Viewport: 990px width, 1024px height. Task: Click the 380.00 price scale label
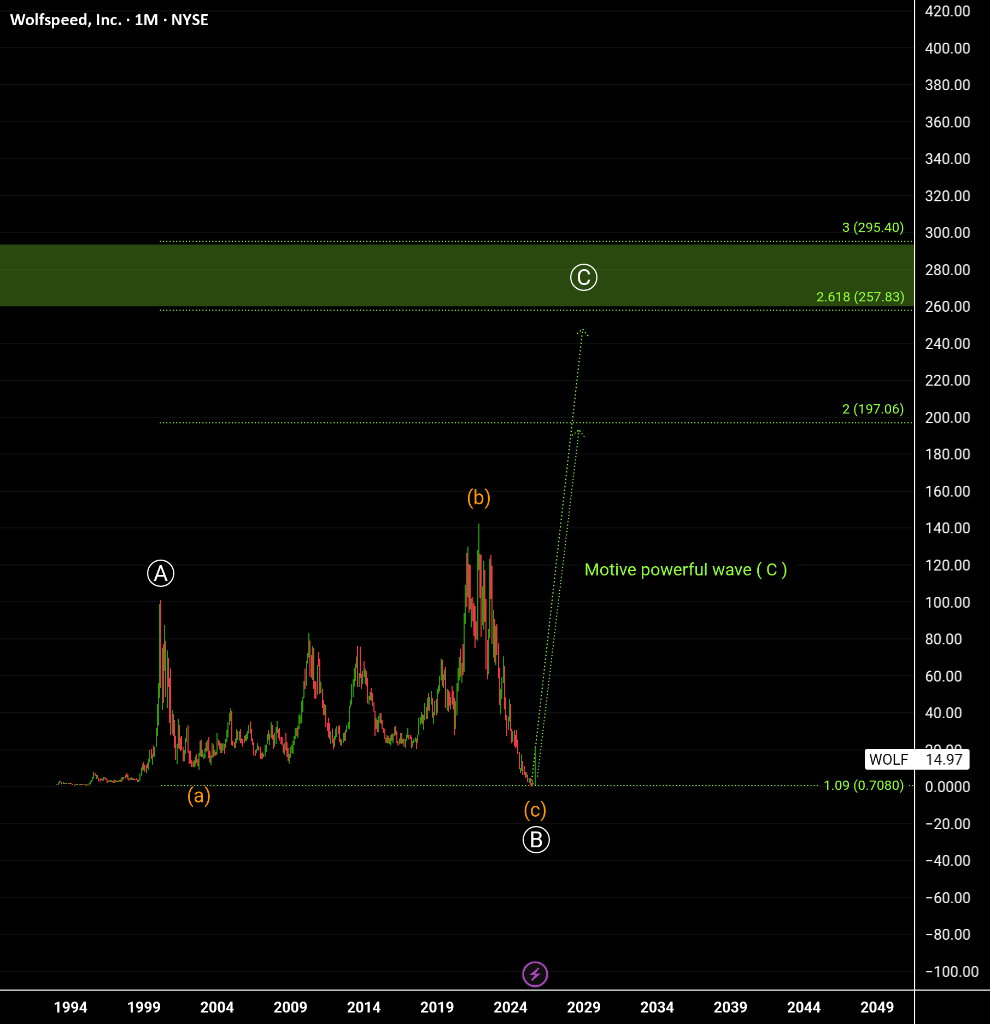947,85
